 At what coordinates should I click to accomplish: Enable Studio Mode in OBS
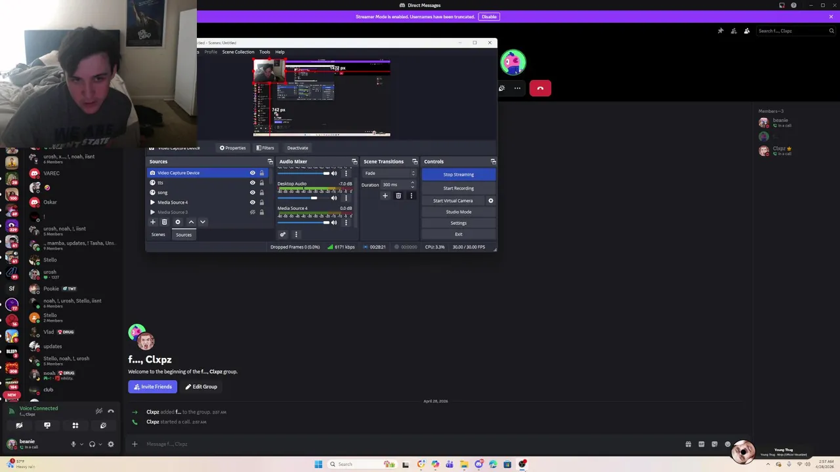458,212
